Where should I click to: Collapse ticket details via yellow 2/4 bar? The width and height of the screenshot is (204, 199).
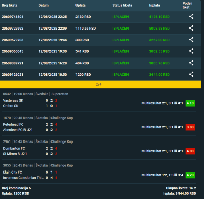(x=100, y=84)
